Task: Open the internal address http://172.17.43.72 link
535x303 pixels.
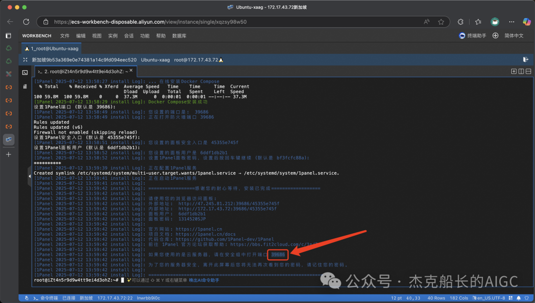Action: tap(227, 209)
